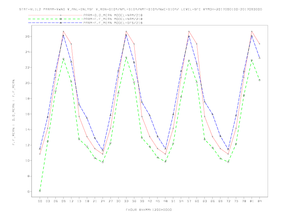Click x-axis tick label 78

(x=244, y=201)
